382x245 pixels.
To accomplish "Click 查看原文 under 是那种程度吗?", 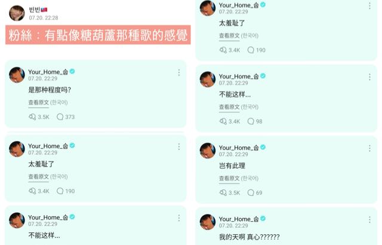I will point(38,102).
